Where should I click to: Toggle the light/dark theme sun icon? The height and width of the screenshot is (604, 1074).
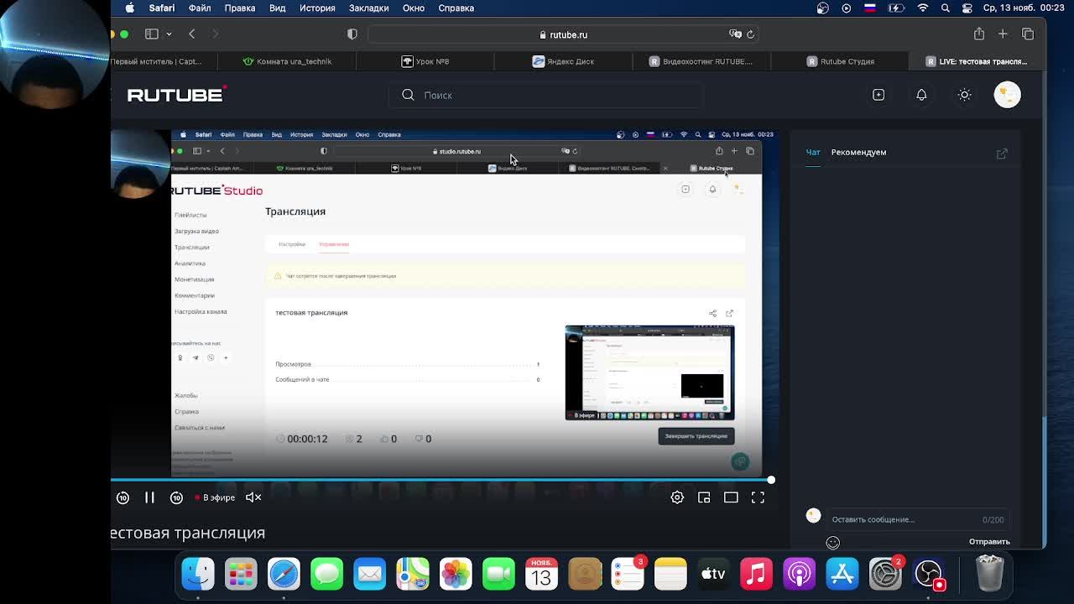[964, 95]
